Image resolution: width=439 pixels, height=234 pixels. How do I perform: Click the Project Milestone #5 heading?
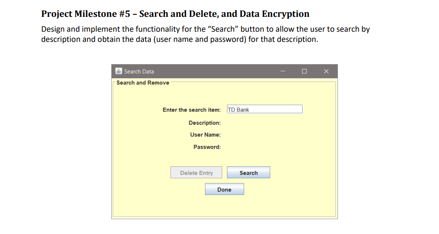click(x=175, y=14)
